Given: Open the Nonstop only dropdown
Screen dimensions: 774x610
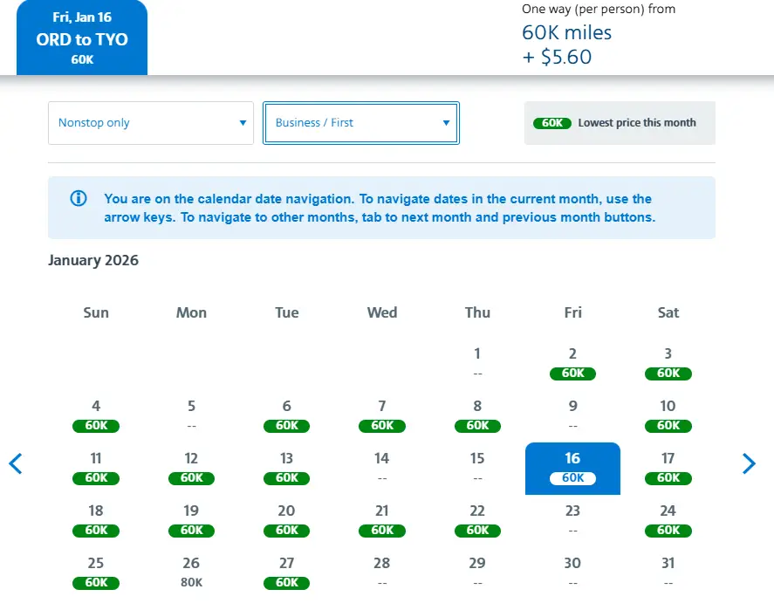Looking at the screenshot, I should click(x=151, y=123).
